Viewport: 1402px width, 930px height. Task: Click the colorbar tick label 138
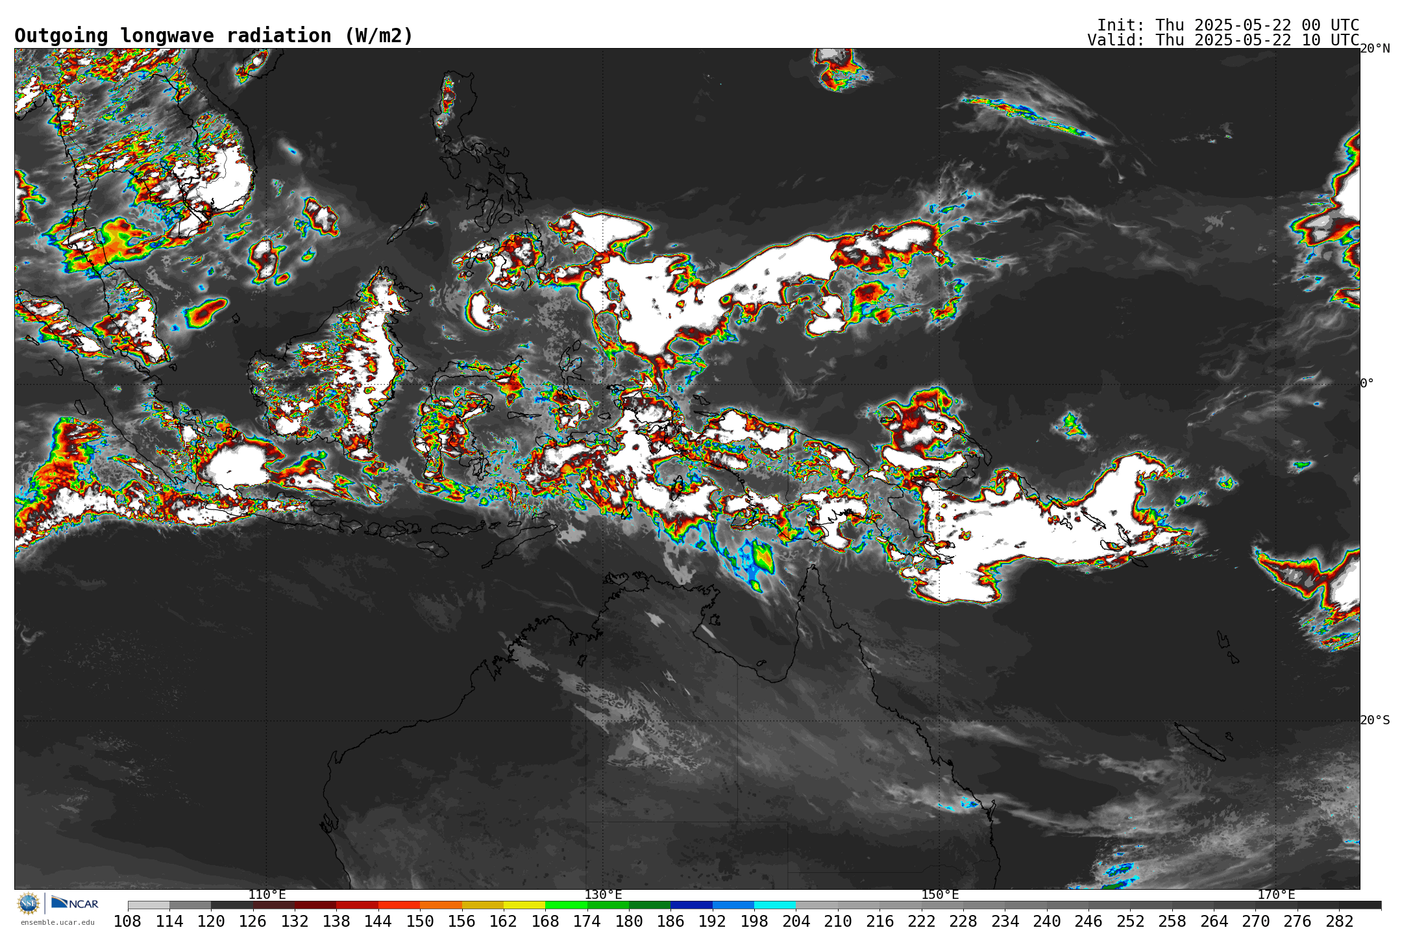coord(337,922)
